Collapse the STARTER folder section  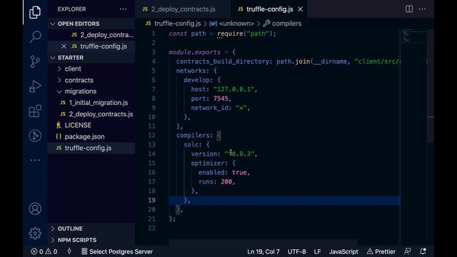tap(91, 58)
